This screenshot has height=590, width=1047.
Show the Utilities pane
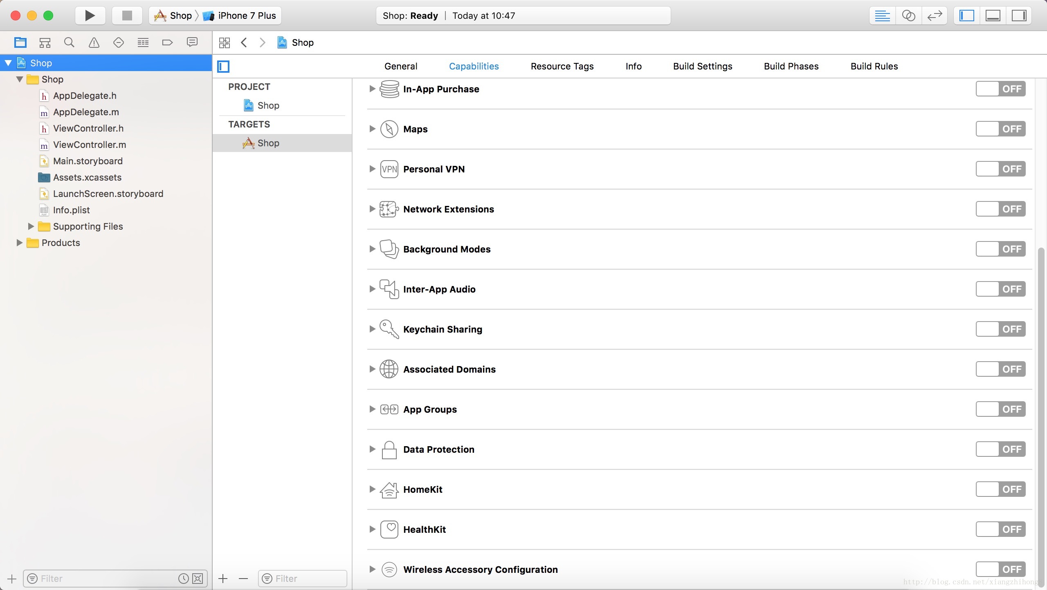(x=1019, y=16)
